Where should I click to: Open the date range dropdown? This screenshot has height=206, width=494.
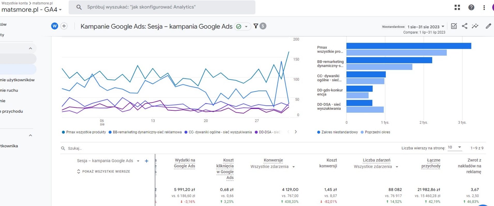click(x=426, y=27)
